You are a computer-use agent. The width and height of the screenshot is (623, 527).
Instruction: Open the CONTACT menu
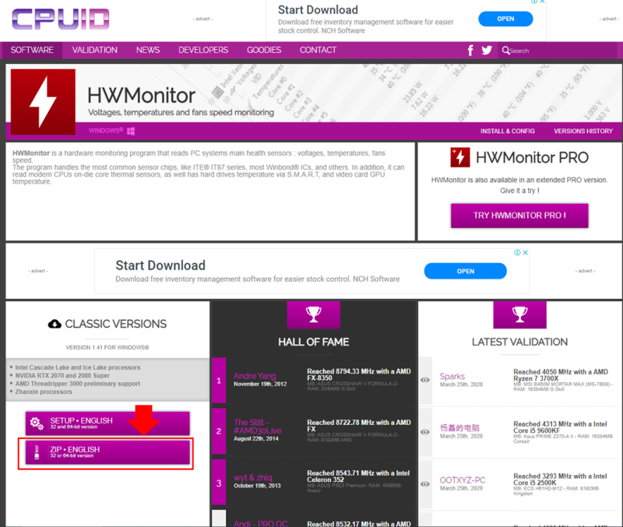(318, 50)
